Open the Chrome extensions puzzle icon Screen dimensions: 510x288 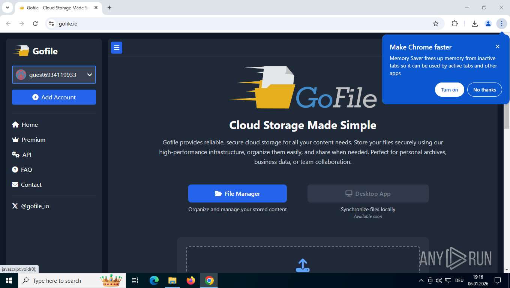[454, 24]
